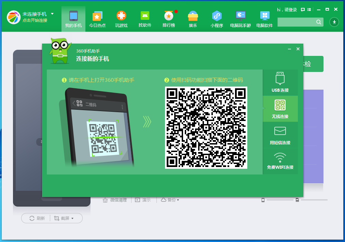This screenshot has width=345, height=242.
Task: Open the main menu list icon
Action: (x=309, y=10)
